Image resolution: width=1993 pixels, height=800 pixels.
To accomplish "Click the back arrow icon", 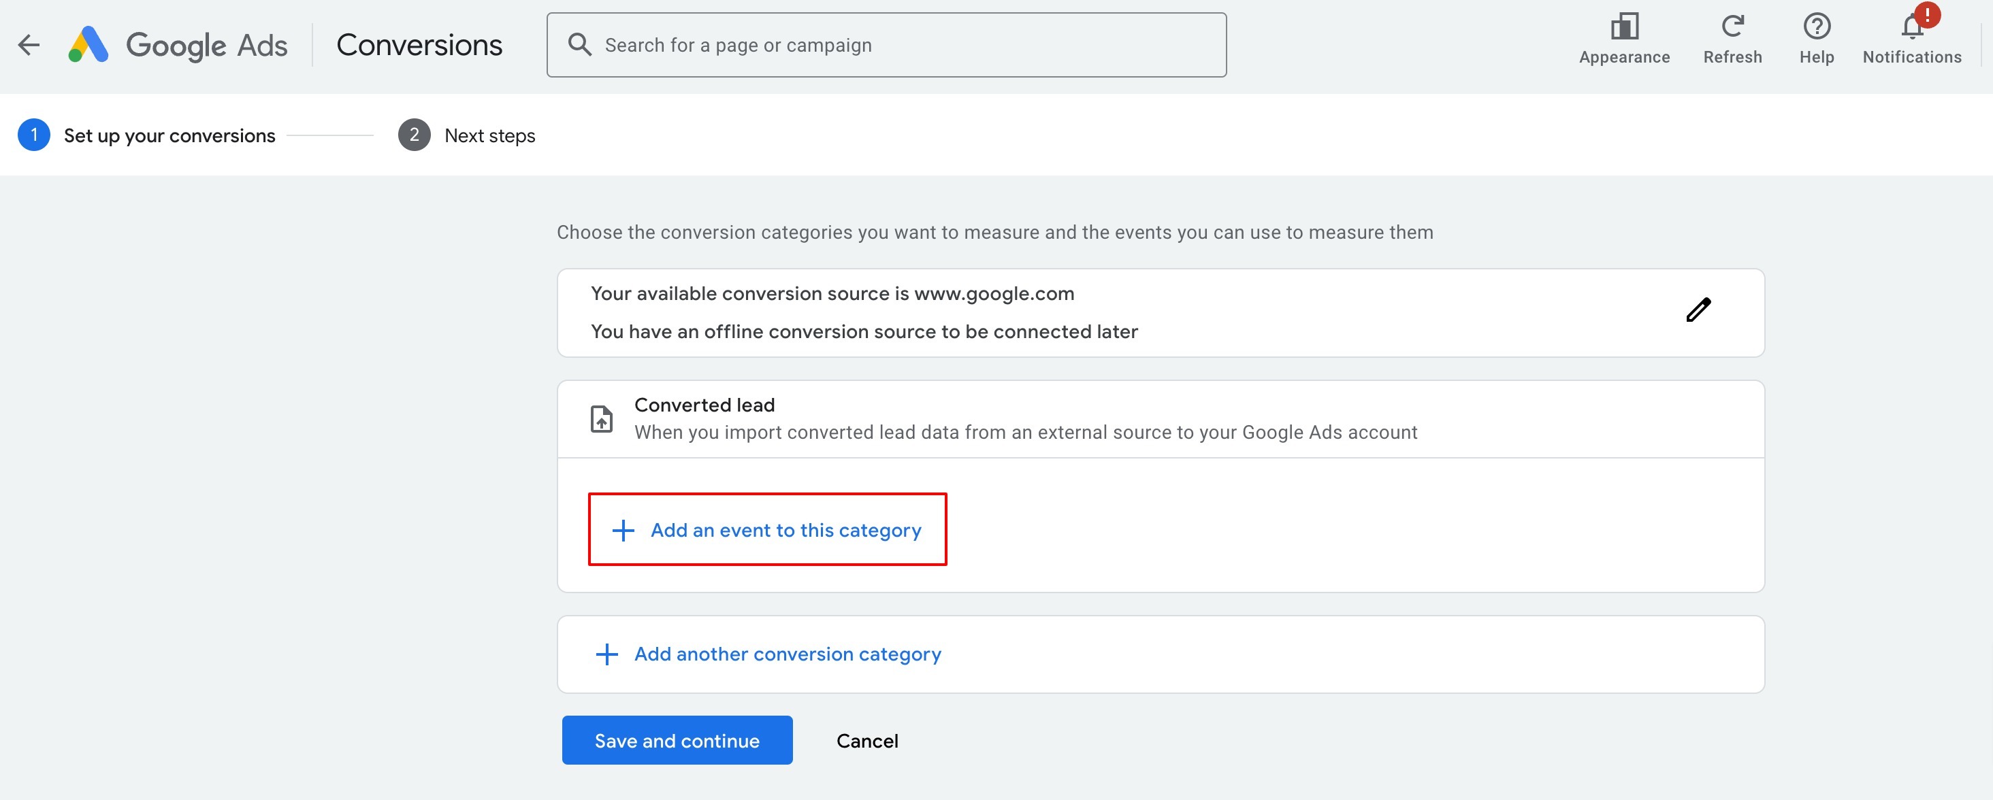I will 29,45.
